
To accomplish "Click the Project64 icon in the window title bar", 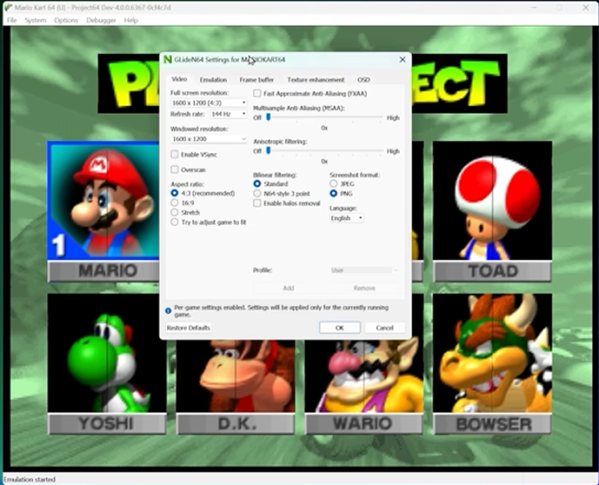I will click(9, 7).
